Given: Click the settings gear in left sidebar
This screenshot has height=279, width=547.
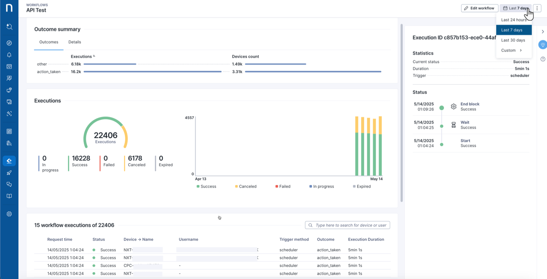Looking at the screenshot, I should point(9,214).
